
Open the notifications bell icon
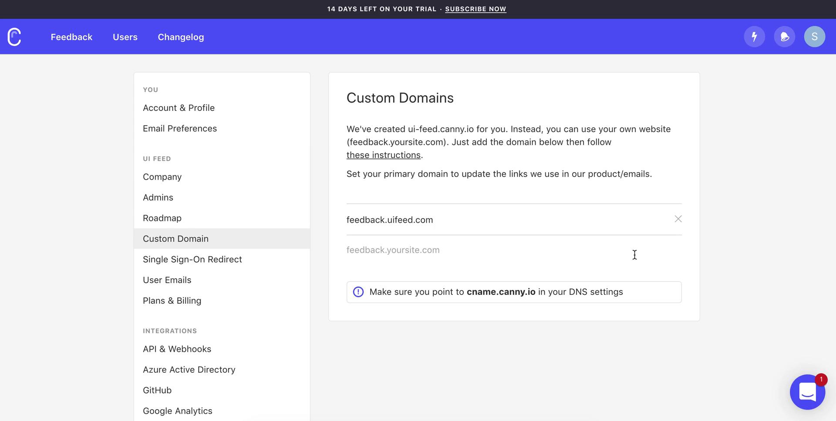pyautogui.click(x=785, y=37)
